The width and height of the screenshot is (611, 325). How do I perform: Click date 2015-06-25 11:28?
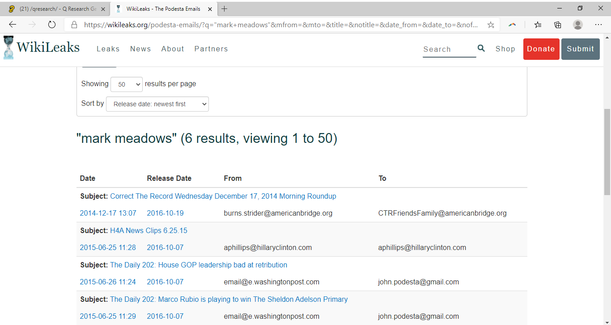(108, 248)
